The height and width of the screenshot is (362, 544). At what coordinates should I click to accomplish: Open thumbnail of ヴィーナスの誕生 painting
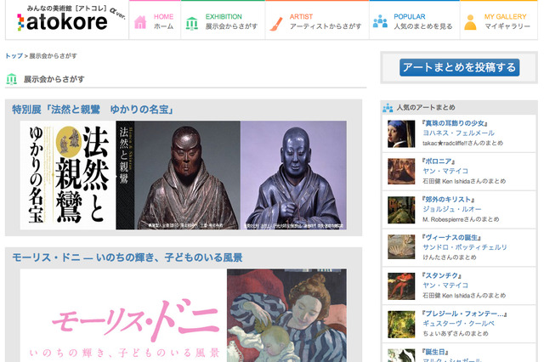click(x=401, y=247)
